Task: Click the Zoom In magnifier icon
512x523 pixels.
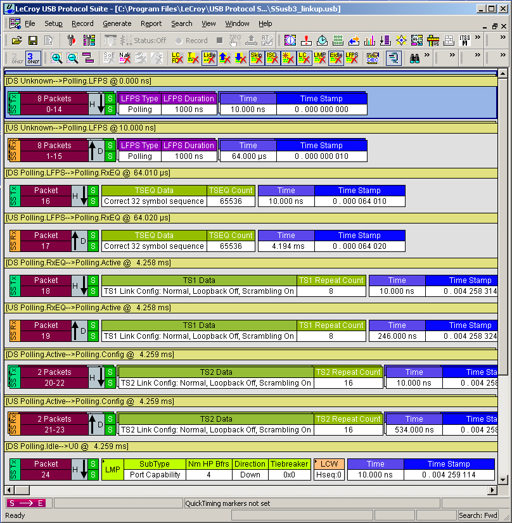Action: [x=57, y=58]
